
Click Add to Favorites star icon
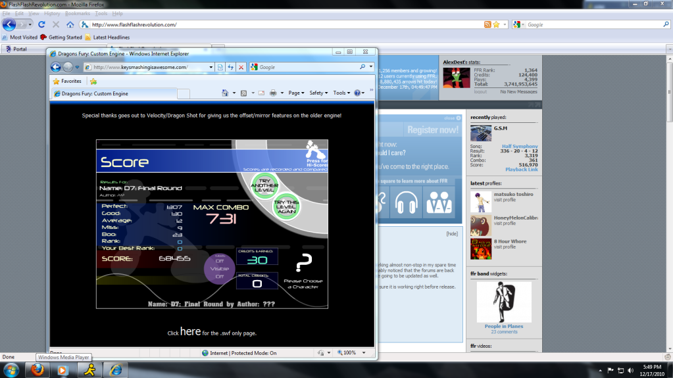(x=93, y=82)
